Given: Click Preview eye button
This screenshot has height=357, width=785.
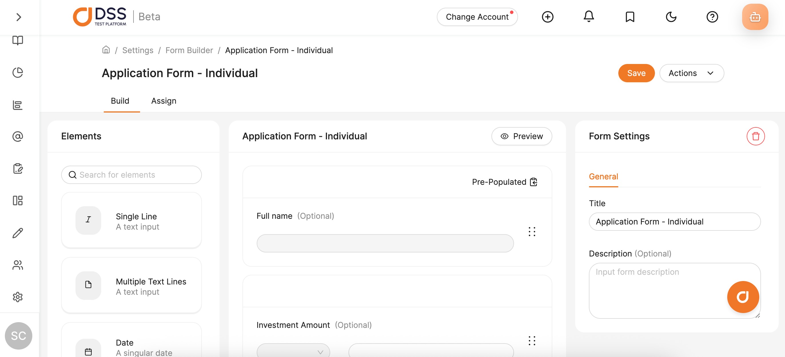Looking at the screenshot, I should [521, 136].
